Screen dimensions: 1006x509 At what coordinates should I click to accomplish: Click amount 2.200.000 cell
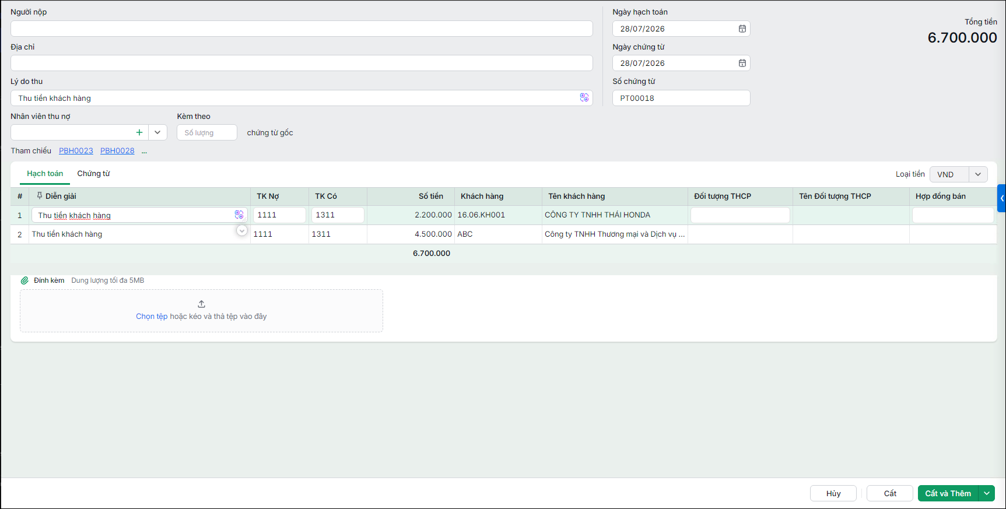411,215
